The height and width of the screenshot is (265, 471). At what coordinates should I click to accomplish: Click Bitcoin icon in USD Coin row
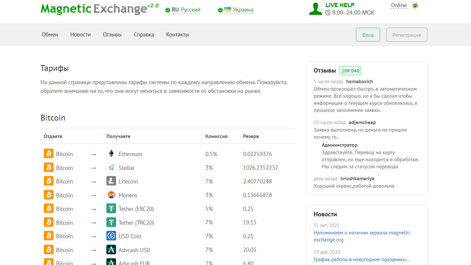point(49,236)
